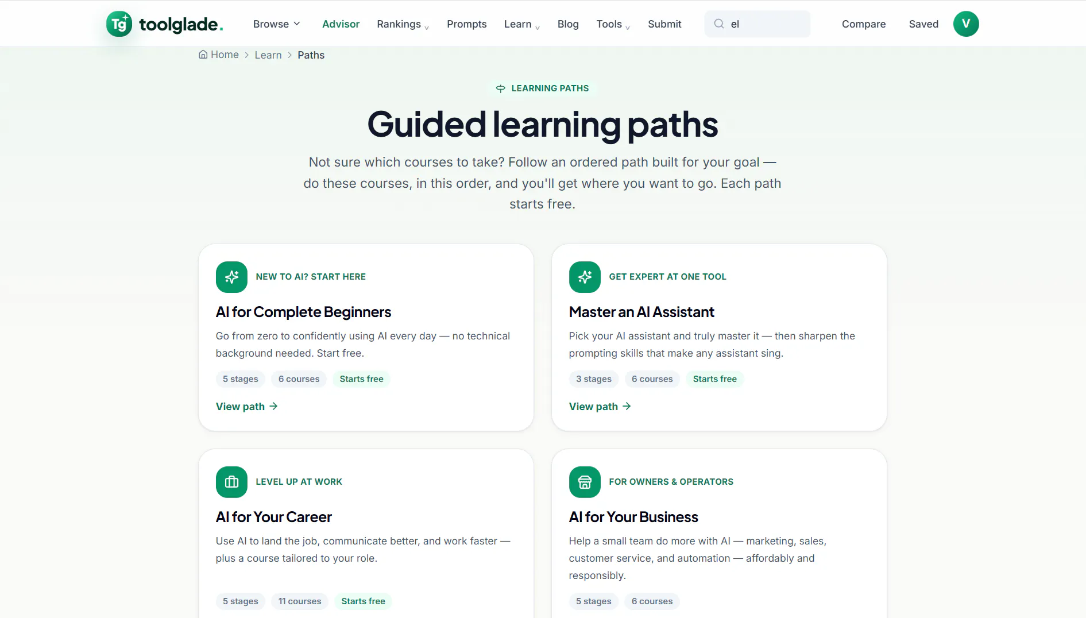Image resolution: width=1086 pixels, height=618 pixels.
Task: Click the Home breadcrumb text
Action: pyautogui.click(x=225, y=55)
